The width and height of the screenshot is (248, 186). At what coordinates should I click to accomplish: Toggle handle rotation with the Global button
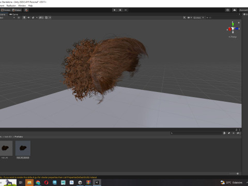[17, 10]
